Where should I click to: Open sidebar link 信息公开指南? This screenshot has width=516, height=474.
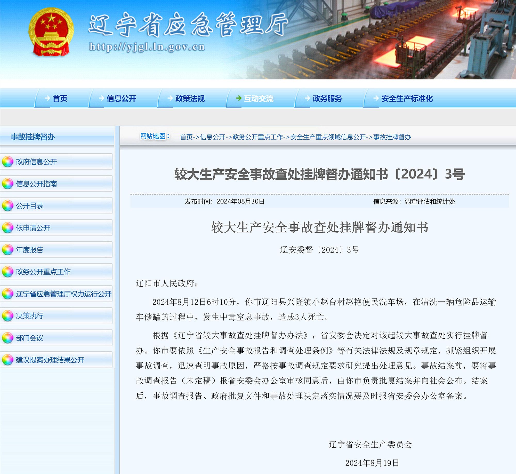pos(36,184)
